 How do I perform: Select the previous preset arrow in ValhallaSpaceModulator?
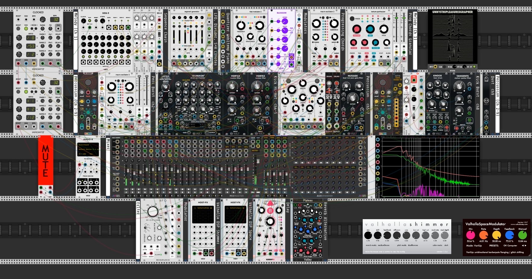[x=523, y=245]
